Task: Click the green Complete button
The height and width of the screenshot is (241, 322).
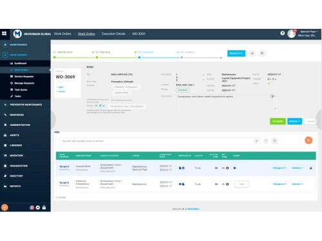Action: click(x=278, y=121)
